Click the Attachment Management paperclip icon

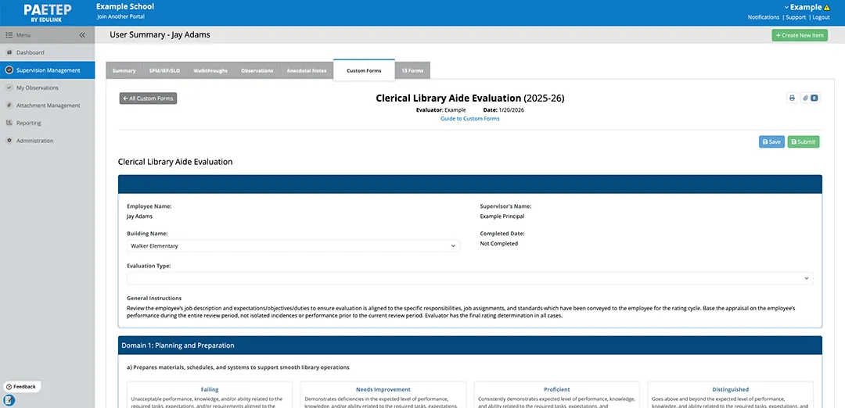pyautogui.click(x=9, y=106)
